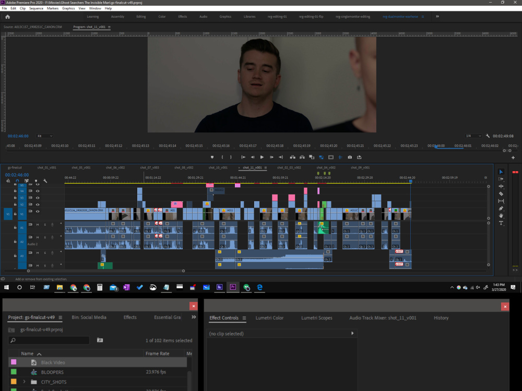Switch to Lumetri Color tab
This screenshot has height=391, width=522.
pyautogui.click(x=269, y=318)
